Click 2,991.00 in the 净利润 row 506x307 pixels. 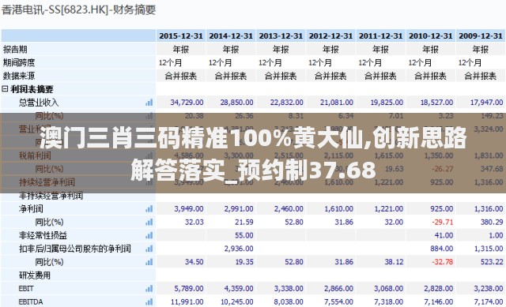(x=239, y=209)
